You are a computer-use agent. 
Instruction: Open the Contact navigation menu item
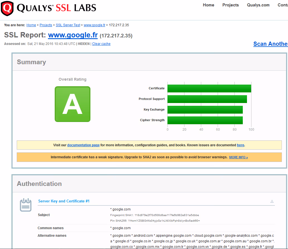(x=283, y=5)
